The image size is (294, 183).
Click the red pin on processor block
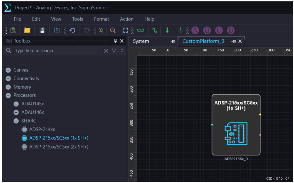(260, 135)
